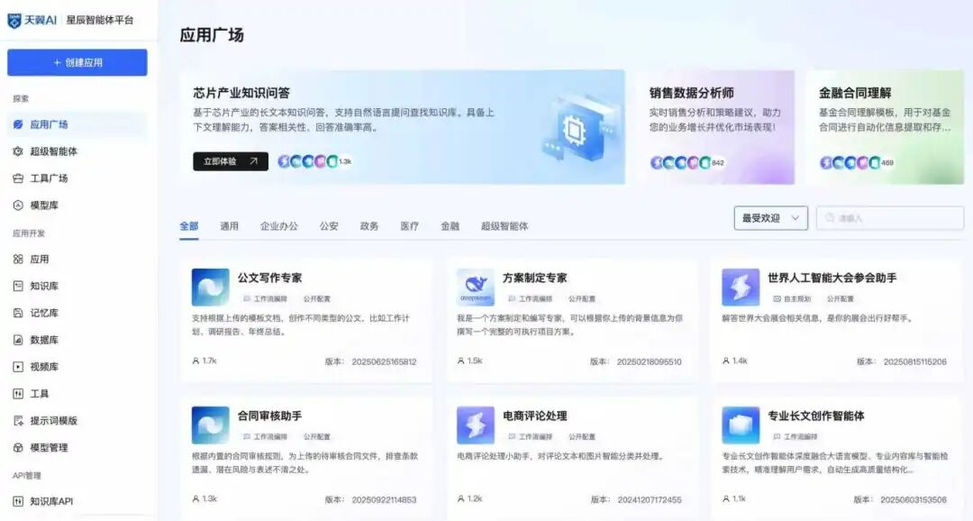
Task: Expand the 最受欢迎 sort dropdown
Action: pos(770,218)
